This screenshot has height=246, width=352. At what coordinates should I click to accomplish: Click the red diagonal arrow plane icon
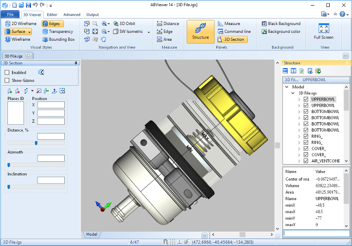click(38, 91)
